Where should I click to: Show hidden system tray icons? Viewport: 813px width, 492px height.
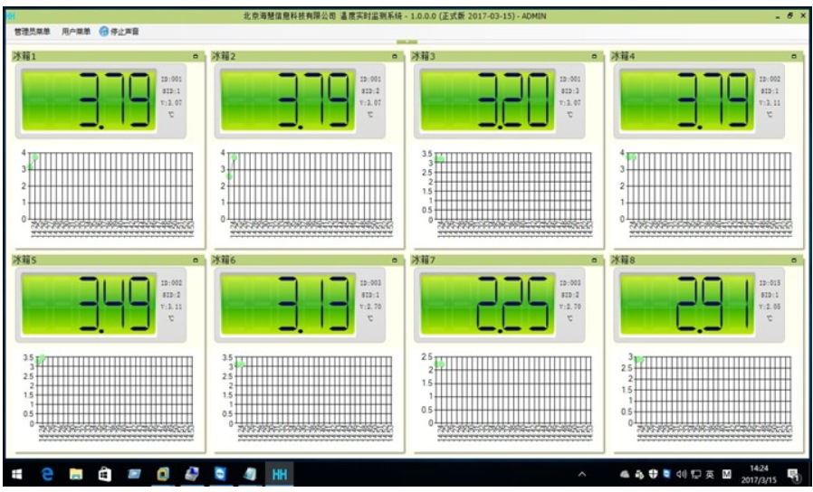click(582, 474)
